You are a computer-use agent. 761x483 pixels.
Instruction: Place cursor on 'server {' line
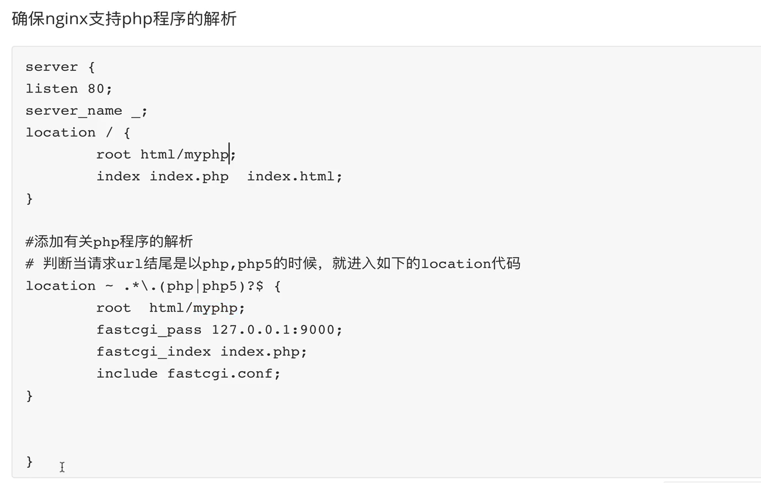60,67
